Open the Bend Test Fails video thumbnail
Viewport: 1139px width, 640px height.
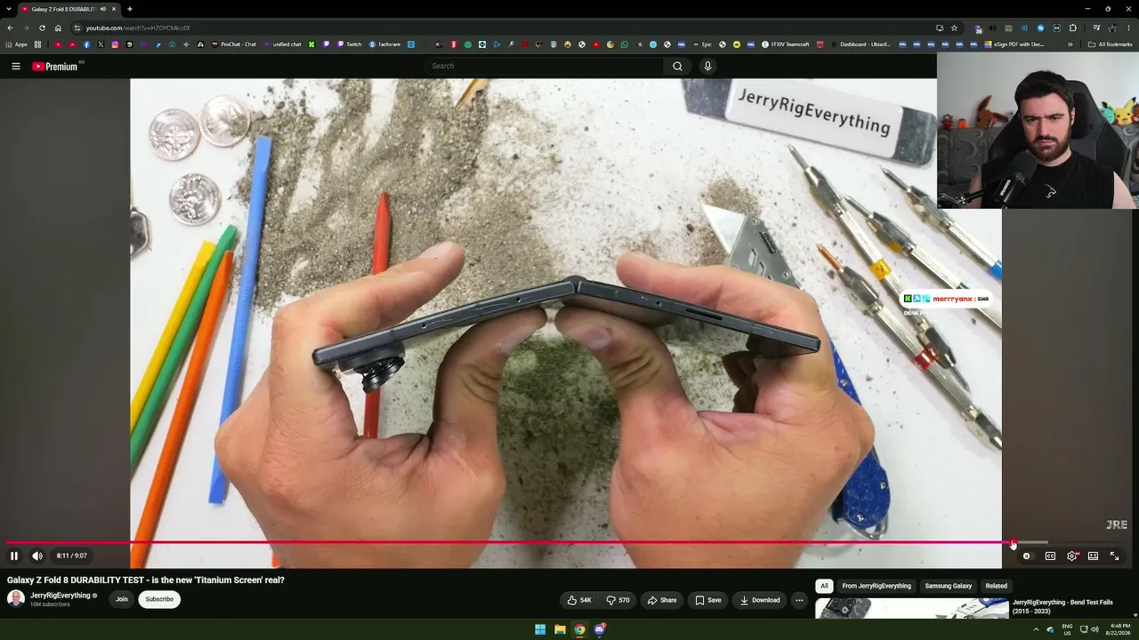pos(912,608)
